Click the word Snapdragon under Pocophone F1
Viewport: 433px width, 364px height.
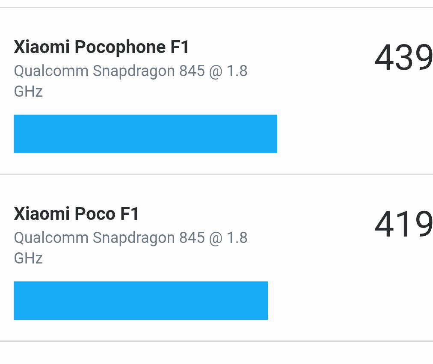pos(133,71)
